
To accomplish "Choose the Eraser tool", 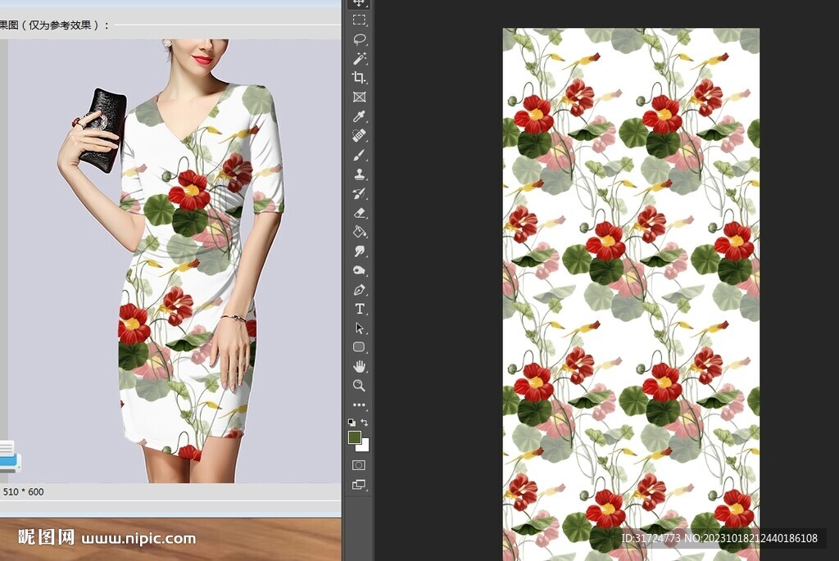I will 359,213.
